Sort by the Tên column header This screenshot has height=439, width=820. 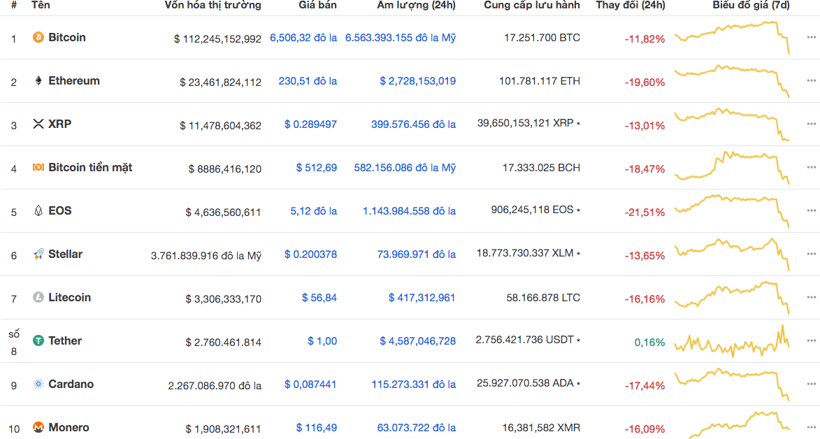pos(41,5)
